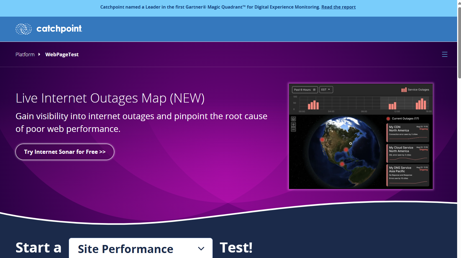Click the Internet outages map preview image
461x258 pixels.
click(361, 136)
